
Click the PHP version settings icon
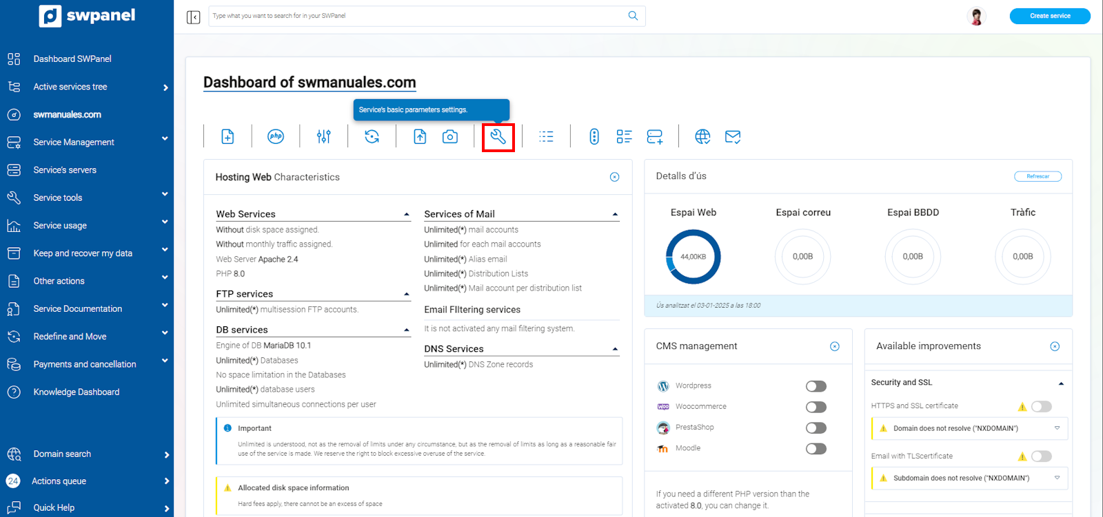click(276, 136)
